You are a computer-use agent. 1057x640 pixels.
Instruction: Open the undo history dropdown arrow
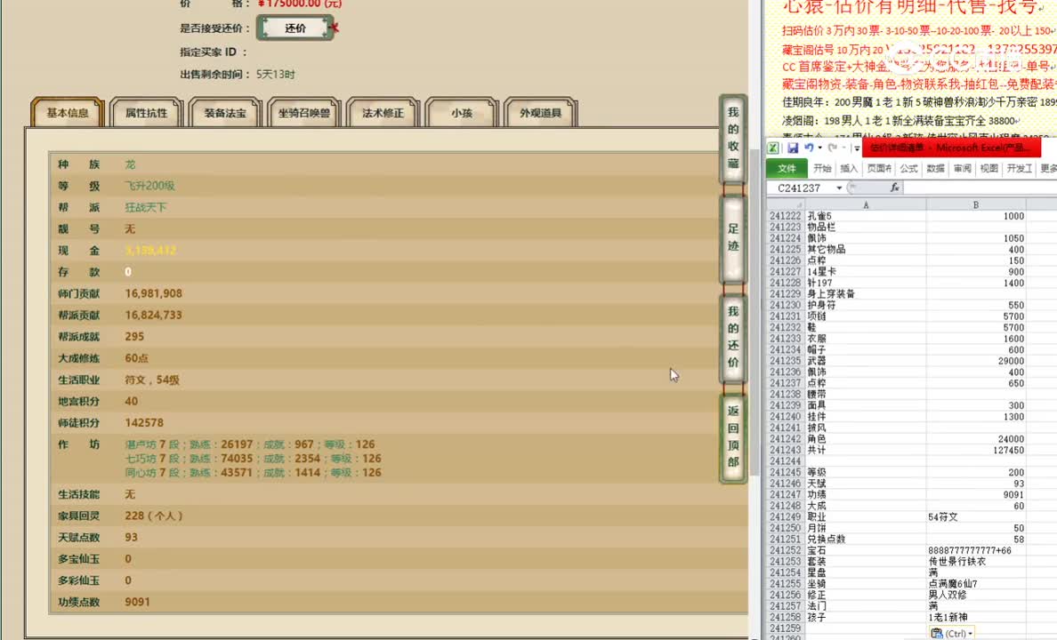coord(819,148)
